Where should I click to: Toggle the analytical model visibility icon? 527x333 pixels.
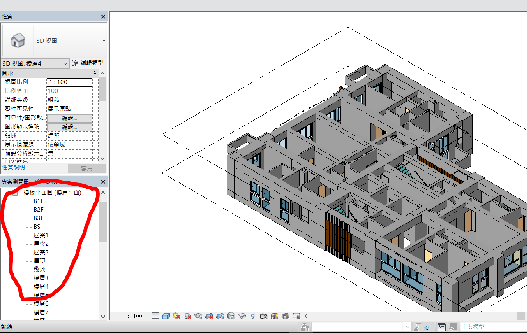pos(275,316)
